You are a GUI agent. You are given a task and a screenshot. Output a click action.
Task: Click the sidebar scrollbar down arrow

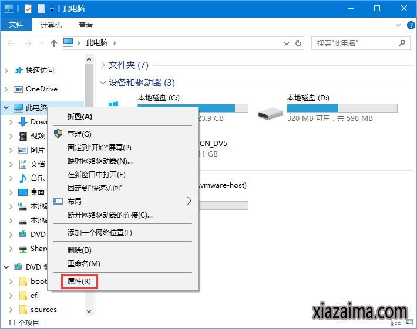89,311
